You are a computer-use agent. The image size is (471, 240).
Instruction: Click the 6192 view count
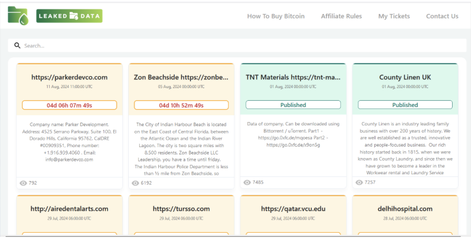pos(146,183)
